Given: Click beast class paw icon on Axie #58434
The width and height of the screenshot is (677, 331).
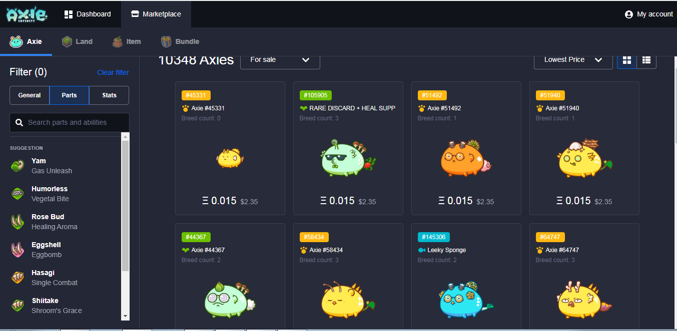Looking at the screenshot, I should 303,250.
